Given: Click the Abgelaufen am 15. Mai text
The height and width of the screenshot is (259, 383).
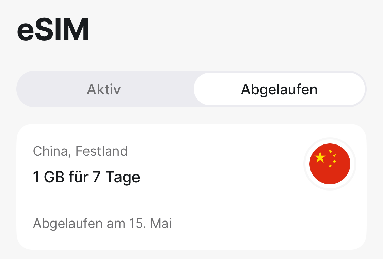Looking at the screenshot, I should (x=102, y=223).
